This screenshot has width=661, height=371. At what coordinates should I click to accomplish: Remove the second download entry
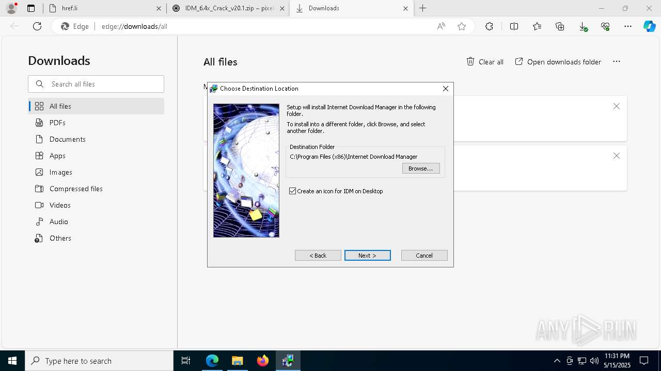click(x=617, y=156)
